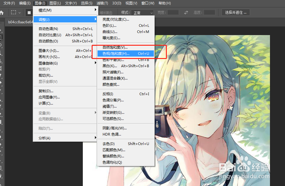
Task: Open 画布大小(S) dialog
Action: tap(66, 57)
